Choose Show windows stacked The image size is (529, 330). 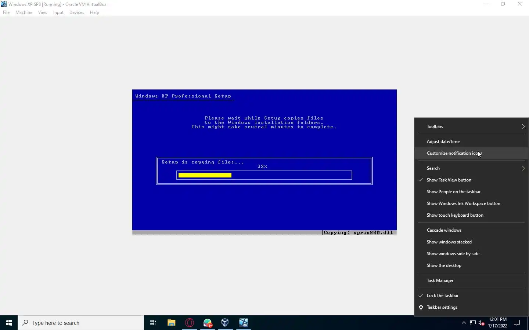click(x=471, y=242)
